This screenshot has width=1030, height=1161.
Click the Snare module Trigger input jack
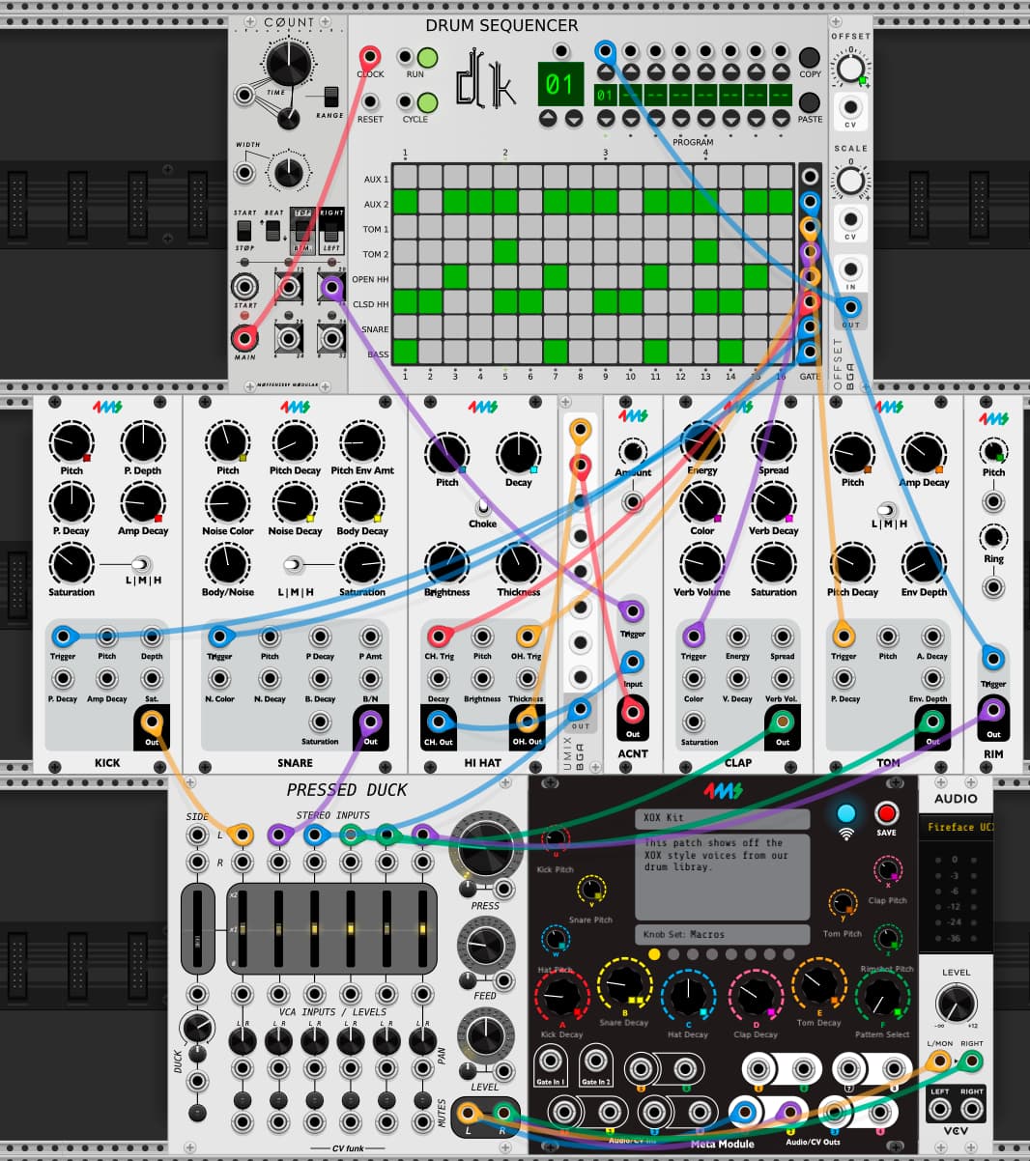pyautogui.click(x=219, y=637)
